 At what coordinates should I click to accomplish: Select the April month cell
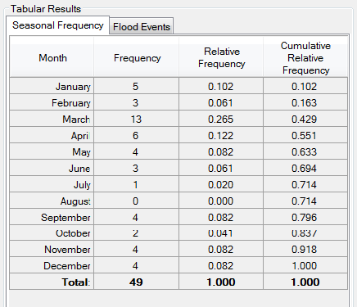(x=52, y=135)
